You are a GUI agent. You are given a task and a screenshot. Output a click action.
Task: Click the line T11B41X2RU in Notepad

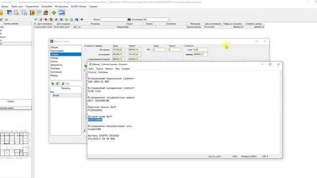95,110
